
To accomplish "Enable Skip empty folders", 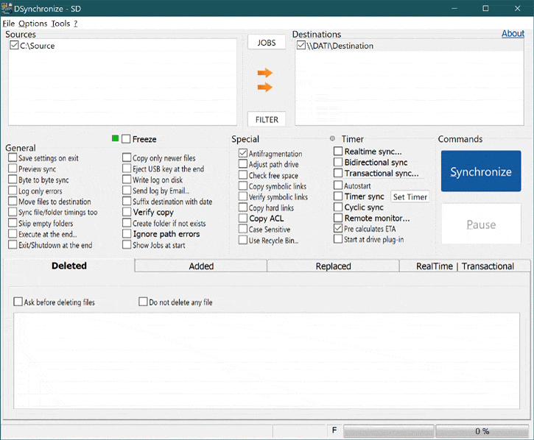I will [13, 223].
